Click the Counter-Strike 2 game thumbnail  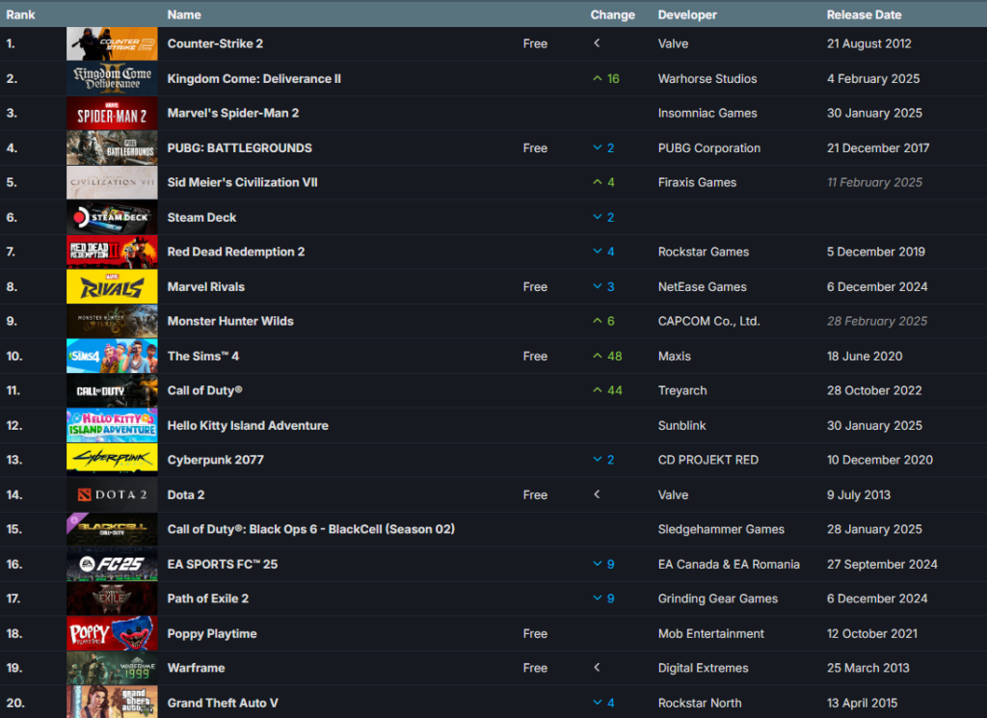pos(112,44)
